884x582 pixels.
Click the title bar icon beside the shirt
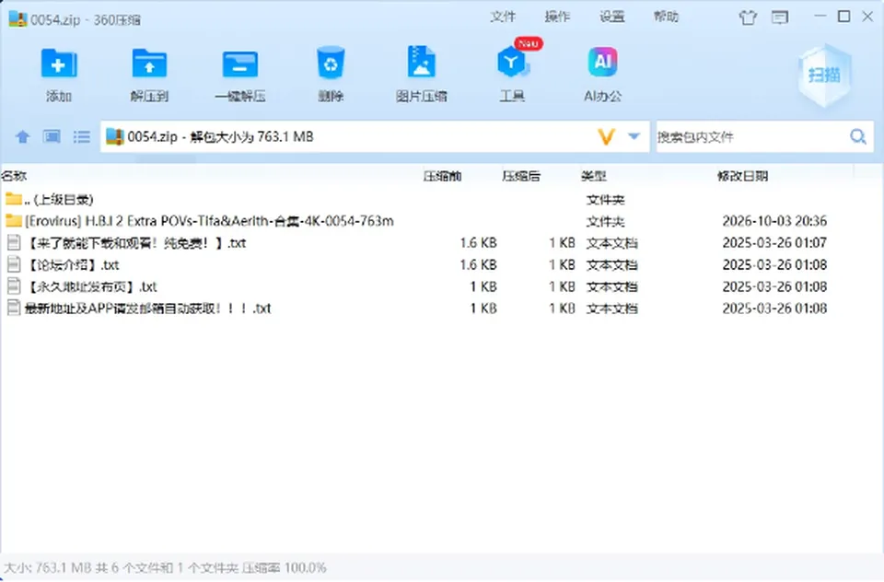[780, 17]
